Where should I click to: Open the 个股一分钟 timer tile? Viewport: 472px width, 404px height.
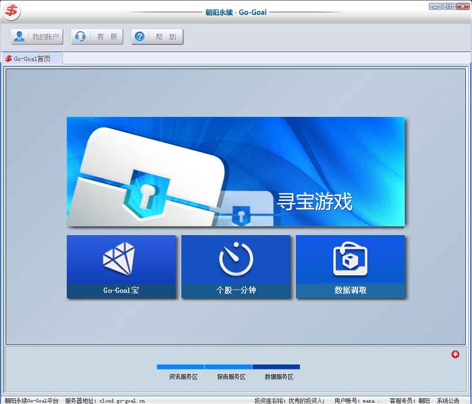[x=236, y=266]
